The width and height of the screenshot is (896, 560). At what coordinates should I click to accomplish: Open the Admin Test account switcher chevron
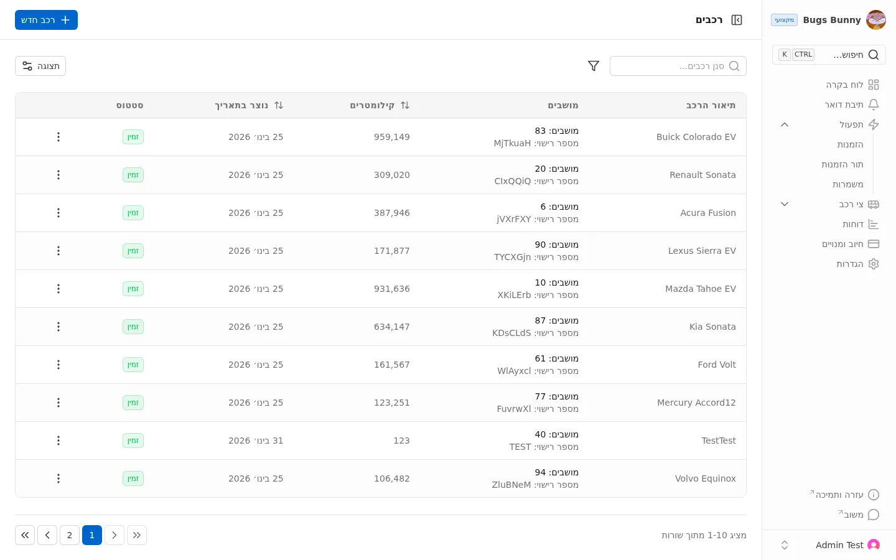785,545
